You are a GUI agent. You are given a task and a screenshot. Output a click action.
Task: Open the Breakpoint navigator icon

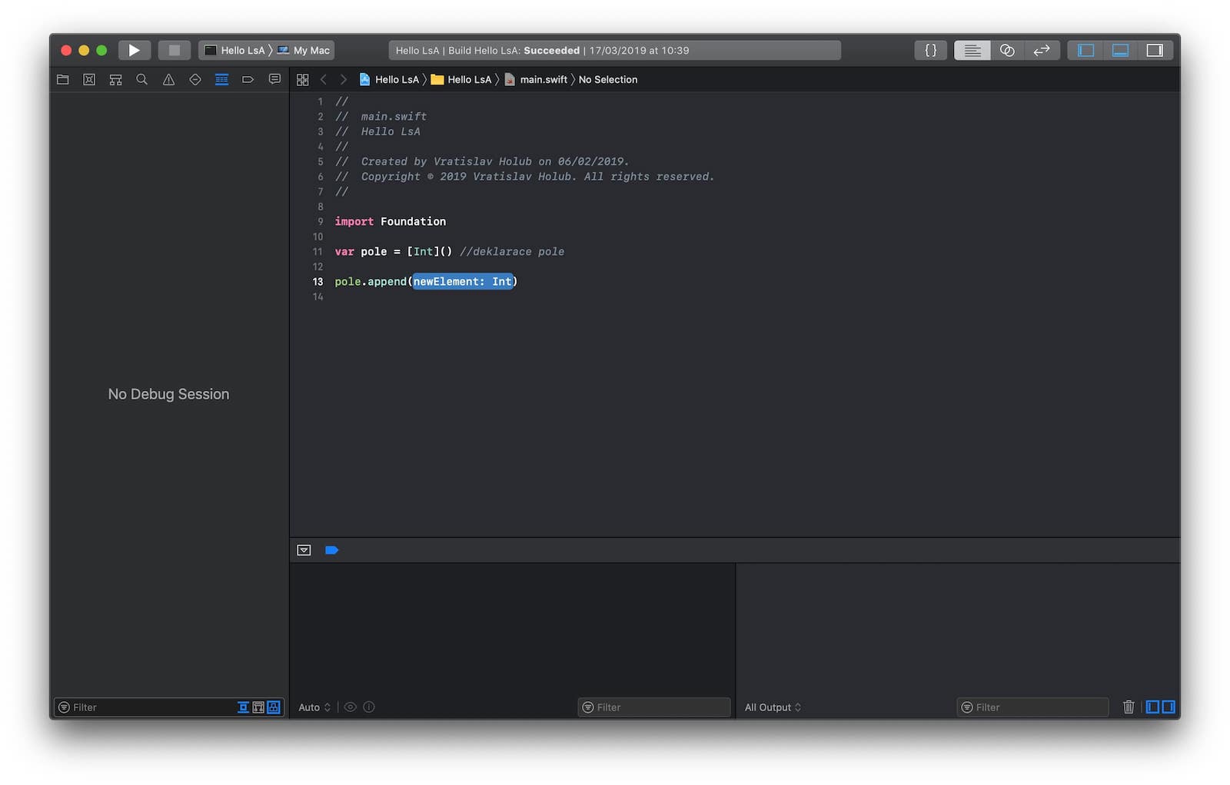pyautogui.click(x=248, y=80)
